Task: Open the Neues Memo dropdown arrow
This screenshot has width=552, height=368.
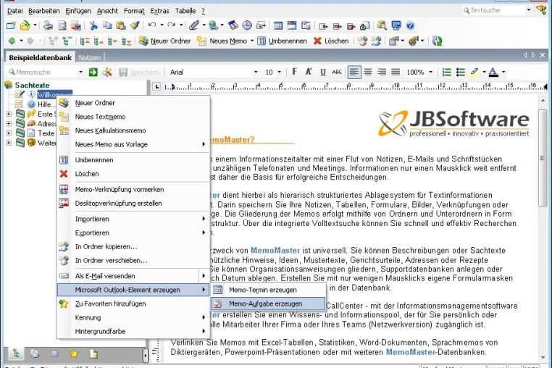Action: tap(252, 41)
